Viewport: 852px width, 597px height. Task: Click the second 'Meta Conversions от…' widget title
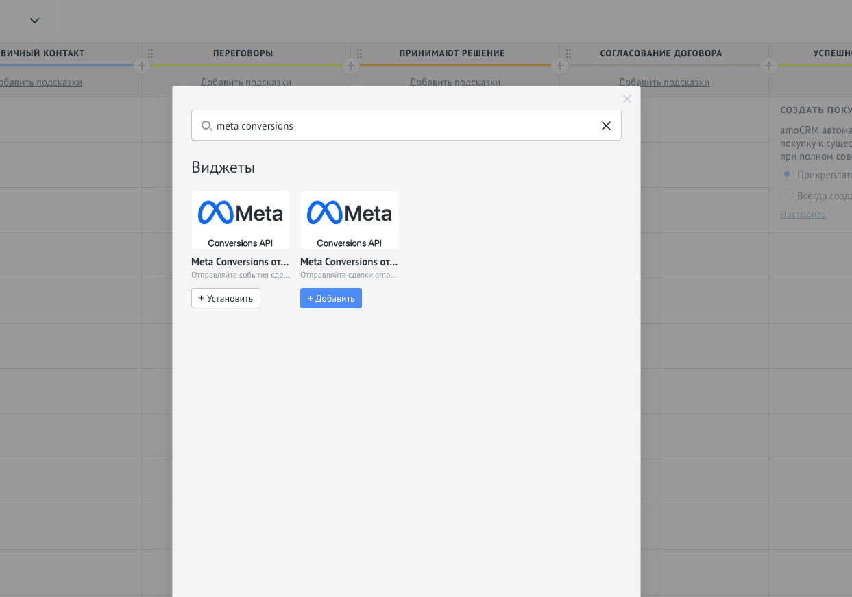pyautogui.click(x=349, y=262)
